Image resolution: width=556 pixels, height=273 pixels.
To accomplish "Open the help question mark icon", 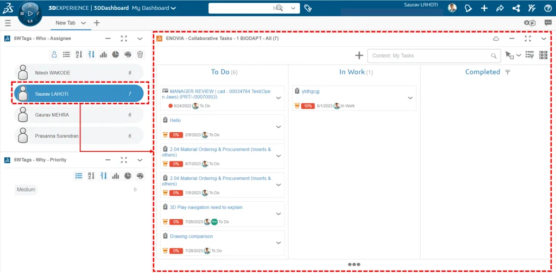I will 548,8.
